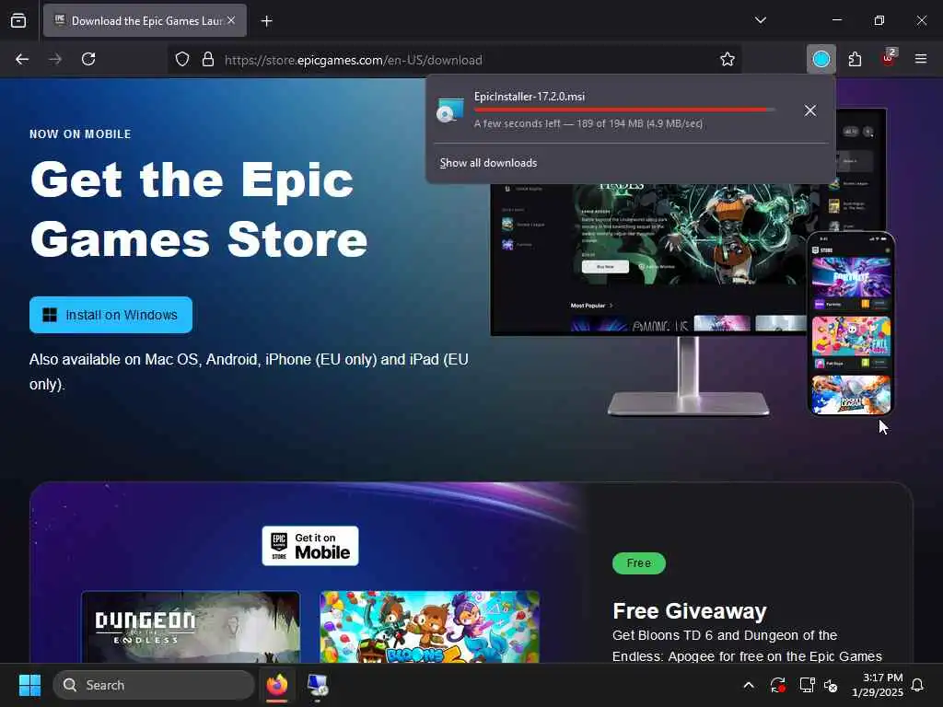Image resolution: width=943 pixels, height=707 pixels.
Task: Click the taskbar Search box
Action: point(154,685)
